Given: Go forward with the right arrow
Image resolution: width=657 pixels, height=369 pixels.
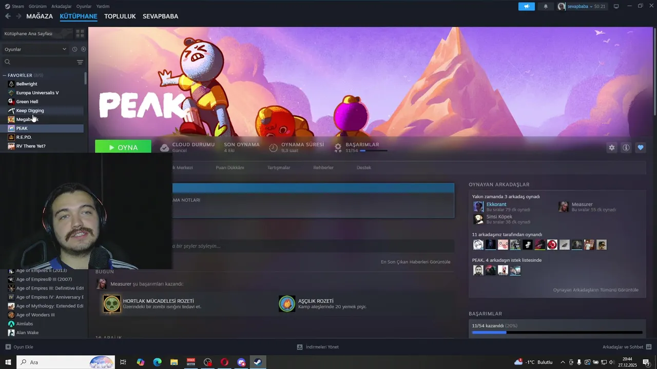Looking at the screenshot, I should [18, 16].
